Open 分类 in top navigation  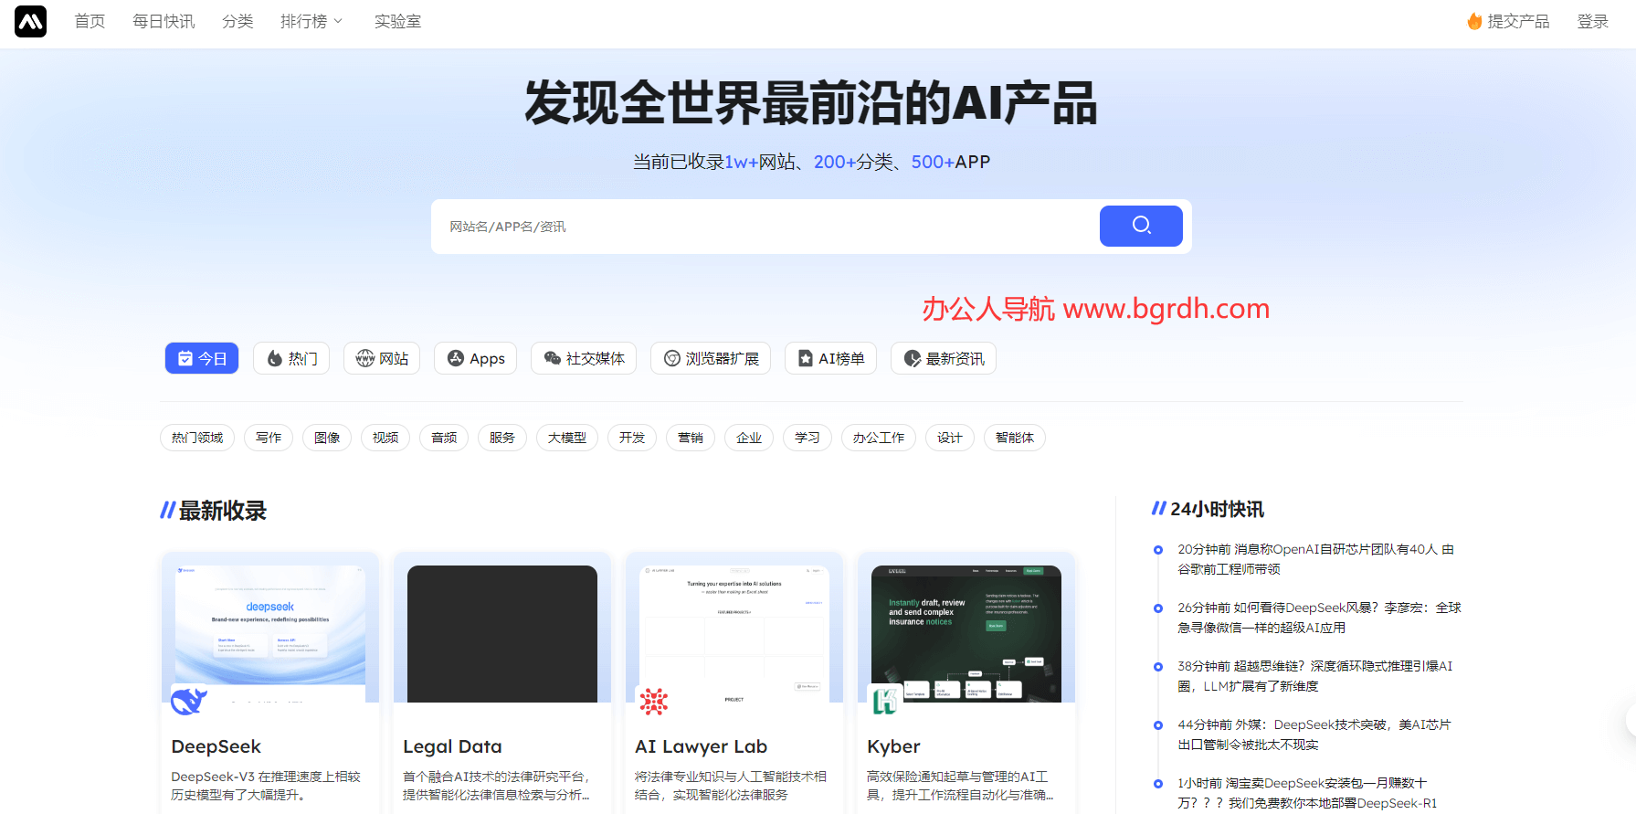point(237,21)
